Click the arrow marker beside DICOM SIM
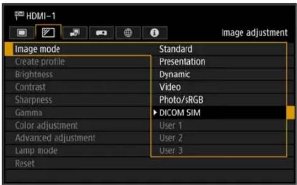 click(155, 113)
